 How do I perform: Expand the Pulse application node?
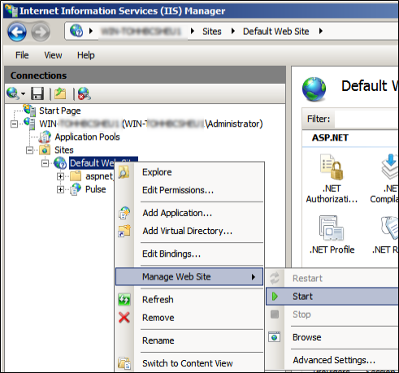60,189
